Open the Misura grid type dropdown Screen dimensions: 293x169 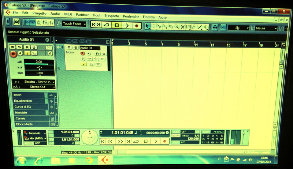coord(266,29)
